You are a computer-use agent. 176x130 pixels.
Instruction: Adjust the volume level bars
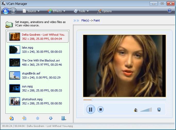146,110
